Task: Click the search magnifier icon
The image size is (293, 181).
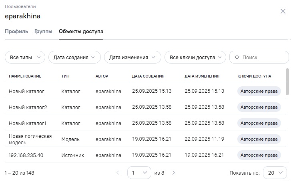Action: (x=237, y=58)
